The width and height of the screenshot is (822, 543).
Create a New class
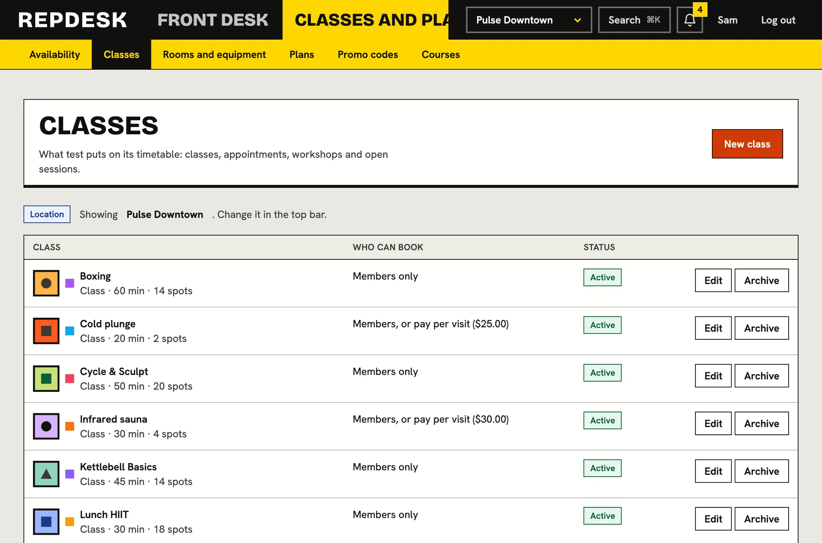click(x=747, y=144)
